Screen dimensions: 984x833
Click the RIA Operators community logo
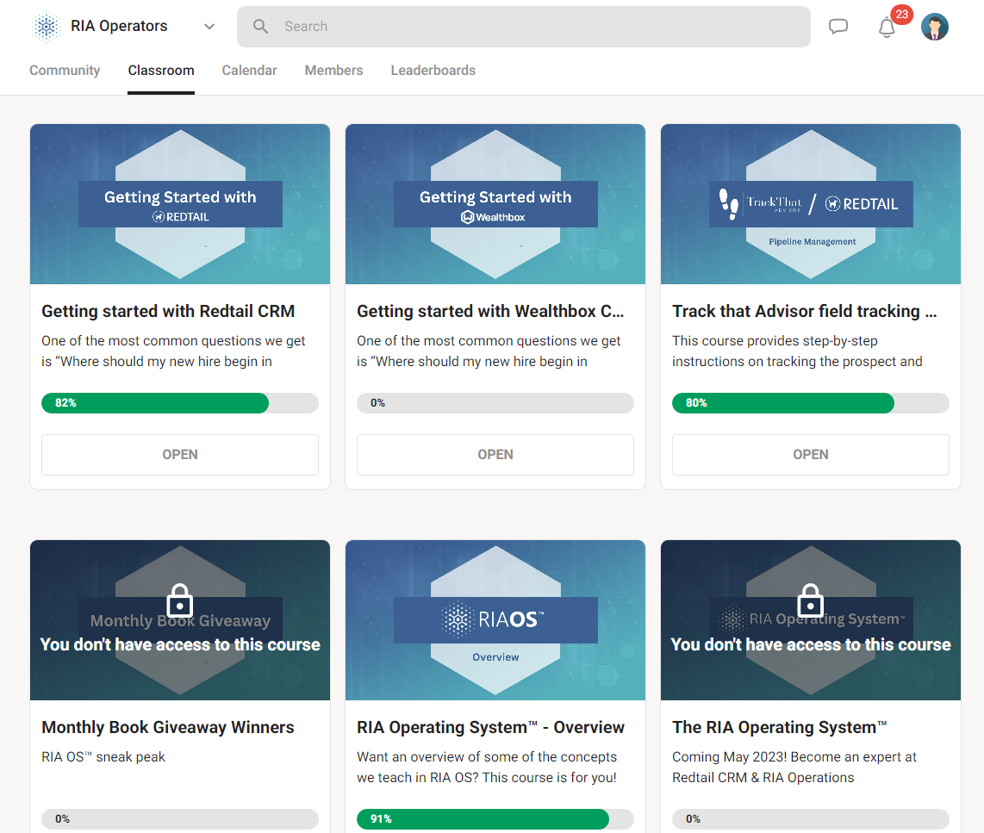pyautogui.click(x=46, y=25)
